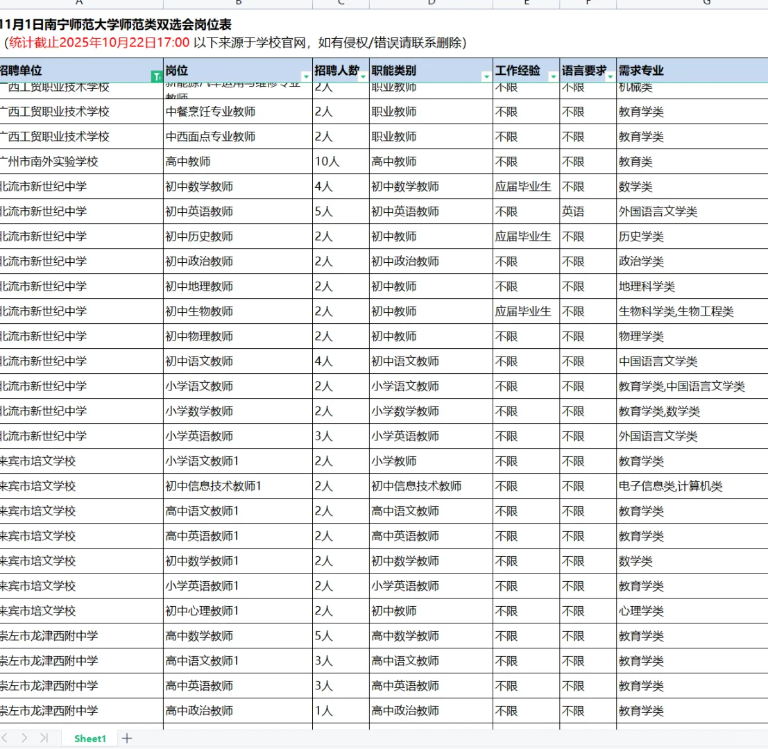This screenshot has height=749, width=768.
Task: Select the 心理学类 cell
Action: point(692,611)
